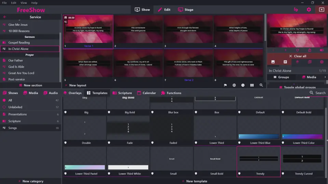328x184 pixels.
Task: Select the Unlabeled category
Action: 31,107
